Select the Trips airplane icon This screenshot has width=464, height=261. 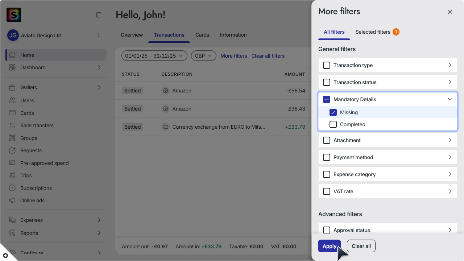[12, 175]
